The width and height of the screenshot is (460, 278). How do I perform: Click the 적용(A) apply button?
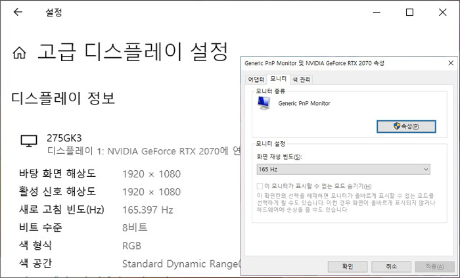click(434, 266)
